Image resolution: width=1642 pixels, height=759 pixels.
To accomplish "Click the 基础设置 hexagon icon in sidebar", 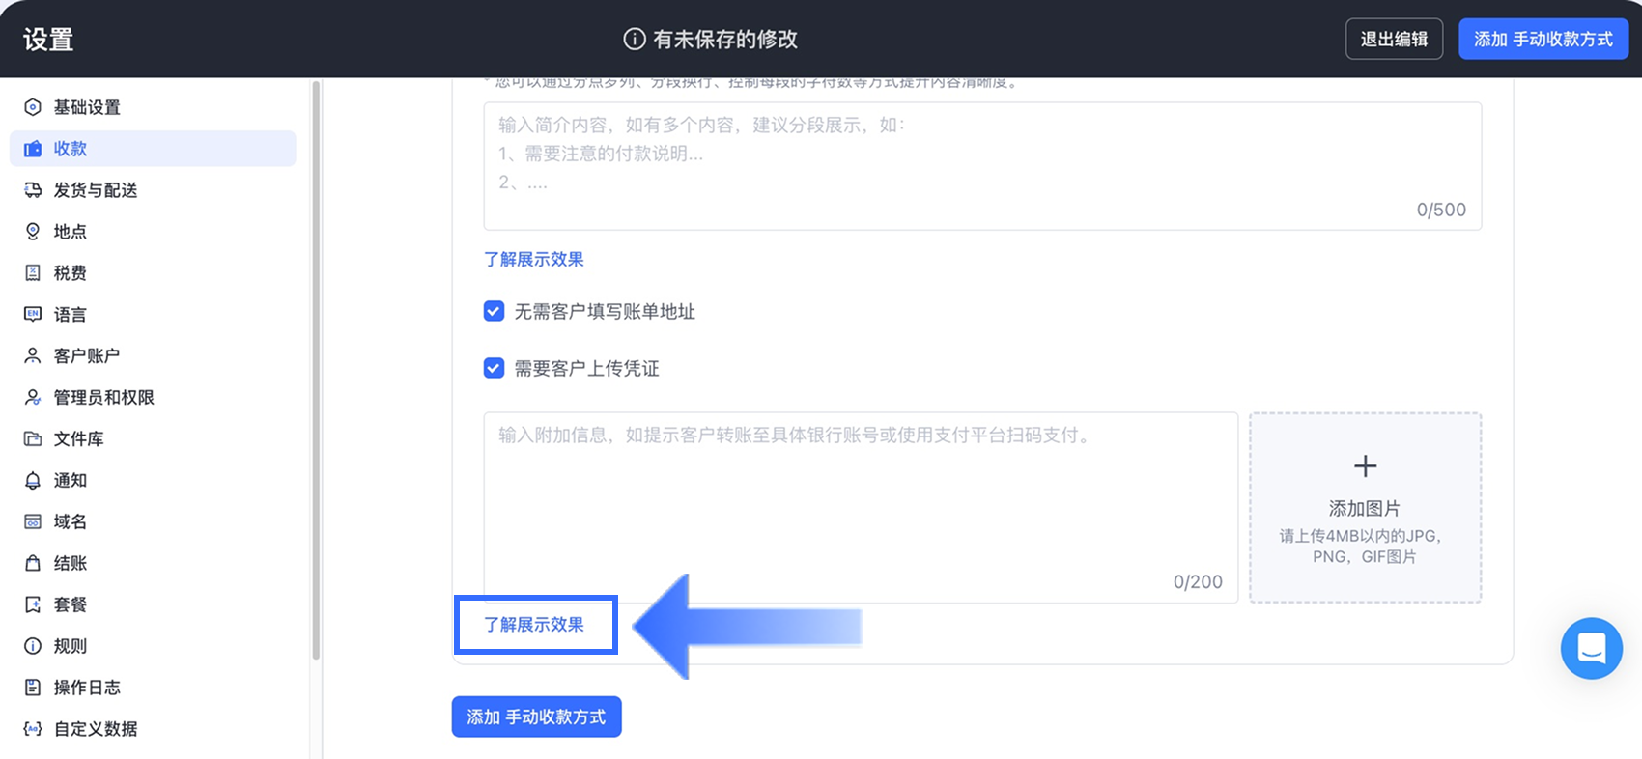I will coord(33,107).
